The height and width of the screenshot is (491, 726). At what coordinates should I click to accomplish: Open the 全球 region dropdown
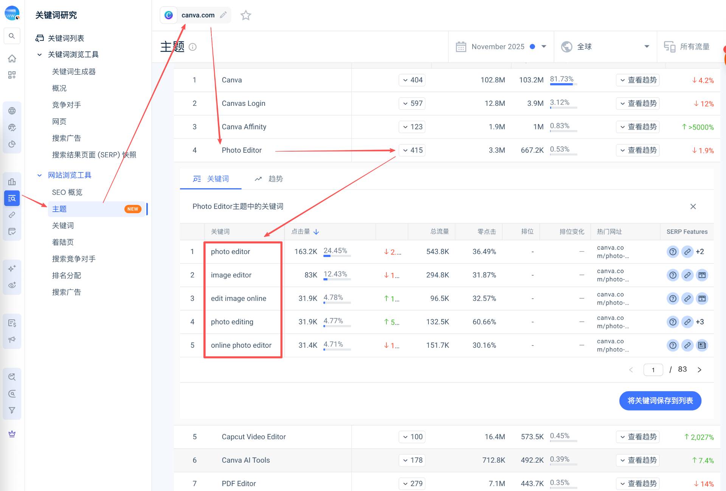pos(605,46)
